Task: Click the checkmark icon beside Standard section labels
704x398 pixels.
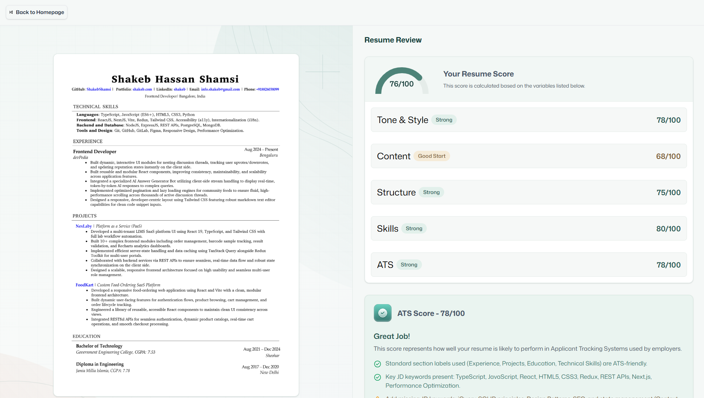Action: tap(378, 364)
